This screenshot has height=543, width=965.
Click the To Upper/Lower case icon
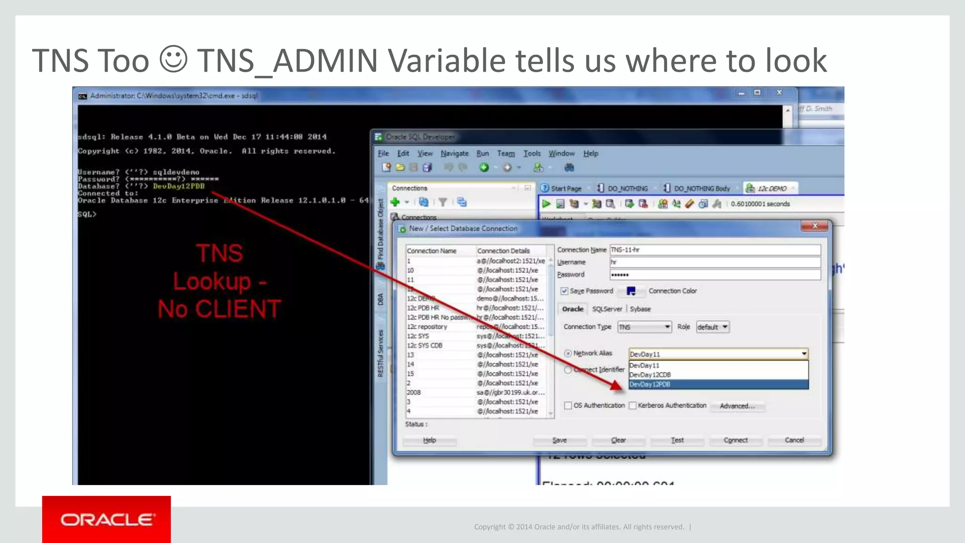tap(677, 204)
